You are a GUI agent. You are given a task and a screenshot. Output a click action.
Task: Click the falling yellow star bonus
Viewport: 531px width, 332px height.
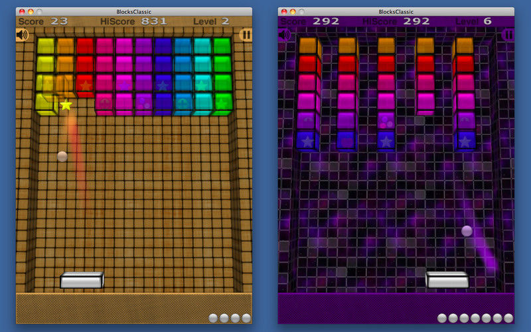coord(66,105)
